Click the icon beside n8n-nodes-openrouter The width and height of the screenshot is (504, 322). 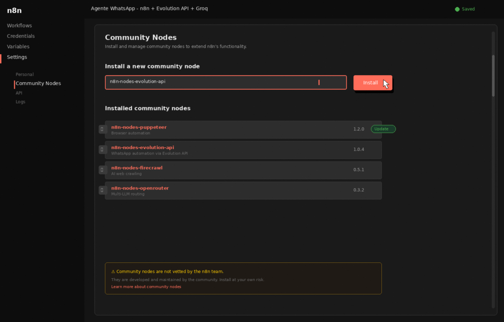[x=102, y=190]
